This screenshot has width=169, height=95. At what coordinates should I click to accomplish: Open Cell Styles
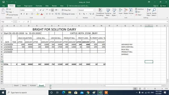coord(114,12)
